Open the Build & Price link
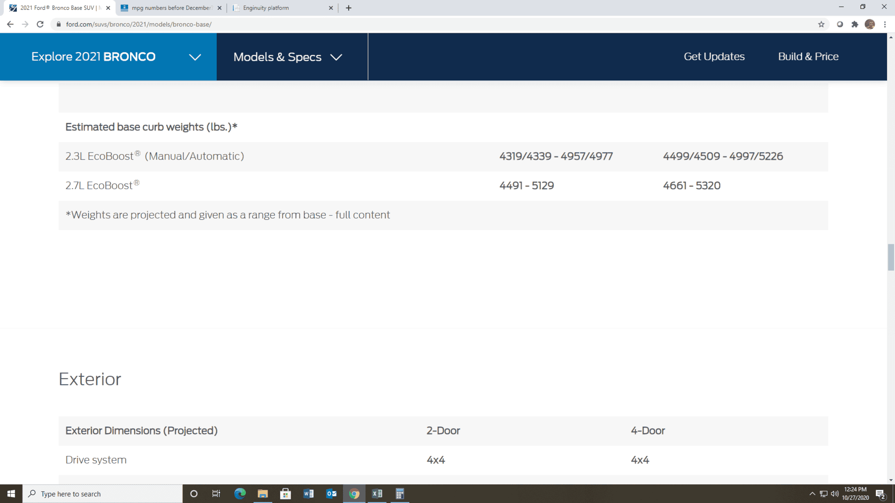The width and height of the screenshot is (895, 503). pyautogui.click(x=808, y=56)
